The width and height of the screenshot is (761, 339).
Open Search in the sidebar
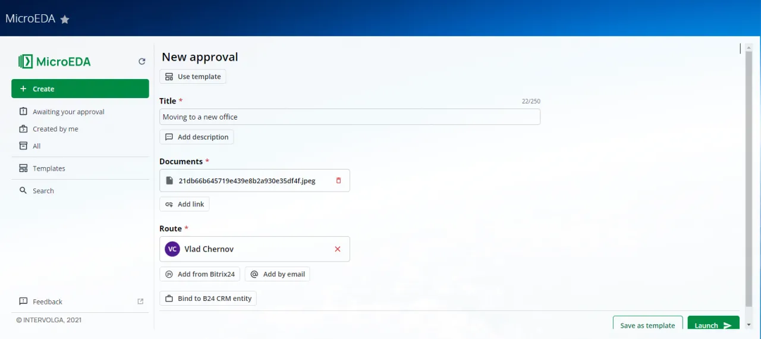click(43, 191)
